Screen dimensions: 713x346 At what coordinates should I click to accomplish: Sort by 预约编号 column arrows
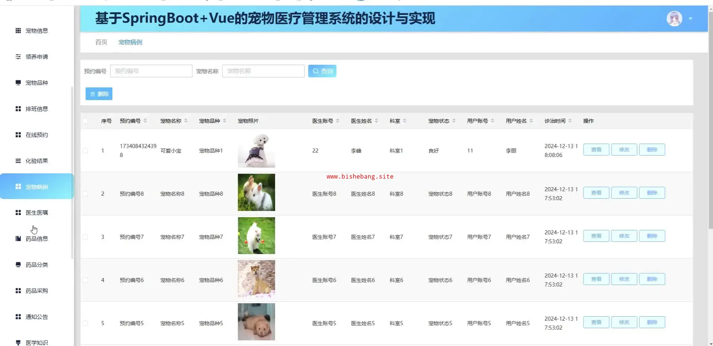pos(145,121)
